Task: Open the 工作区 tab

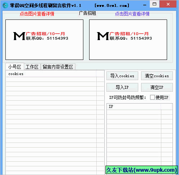Action: pos(32,67)
